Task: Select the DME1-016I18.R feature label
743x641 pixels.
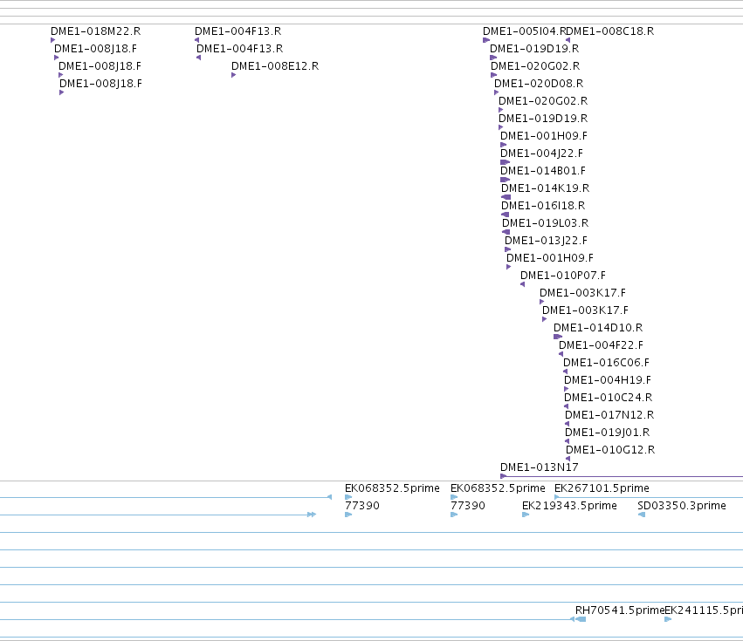Action: click(x=543, y=206)
